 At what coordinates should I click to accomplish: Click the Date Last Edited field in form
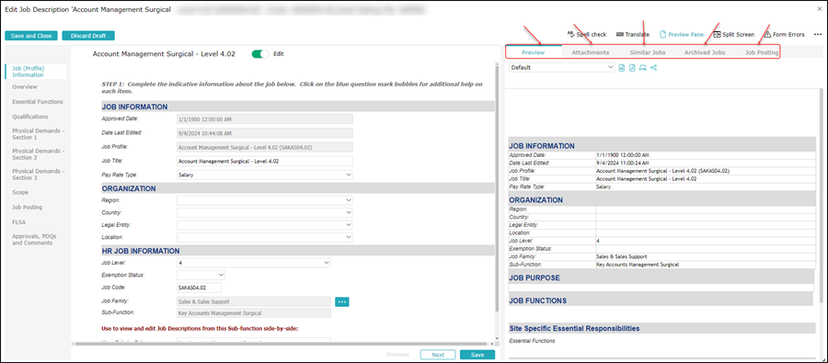coord(265,133)
